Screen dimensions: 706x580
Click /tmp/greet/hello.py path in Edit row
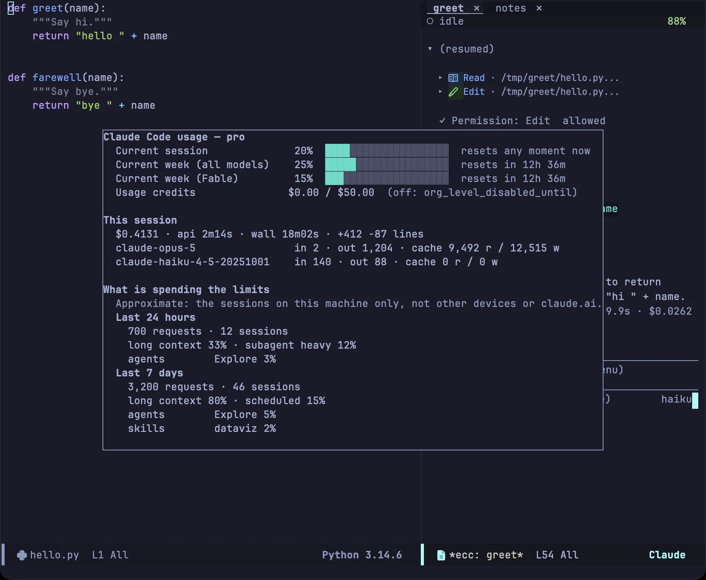point(560,91)
